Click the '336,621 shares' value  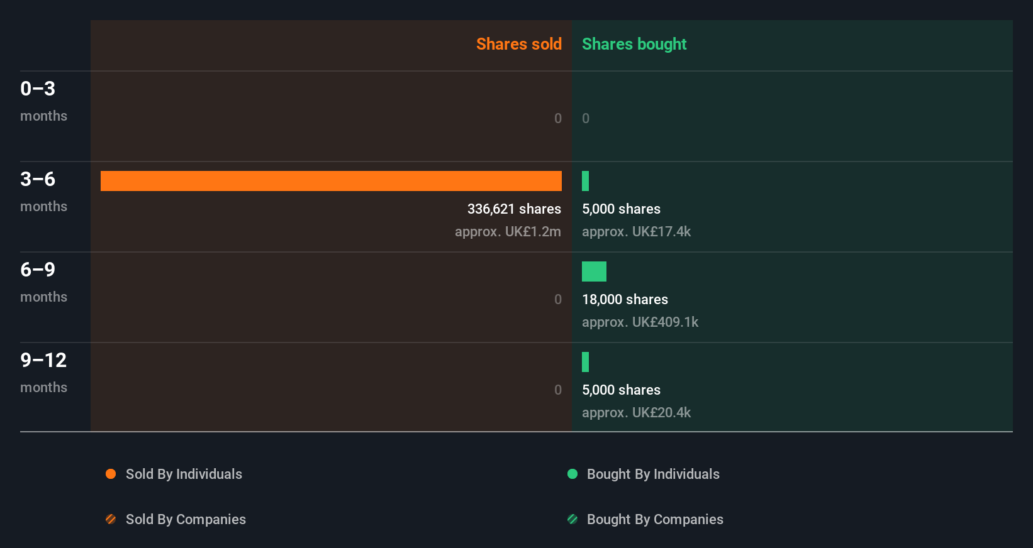click(x=514, y=209)
